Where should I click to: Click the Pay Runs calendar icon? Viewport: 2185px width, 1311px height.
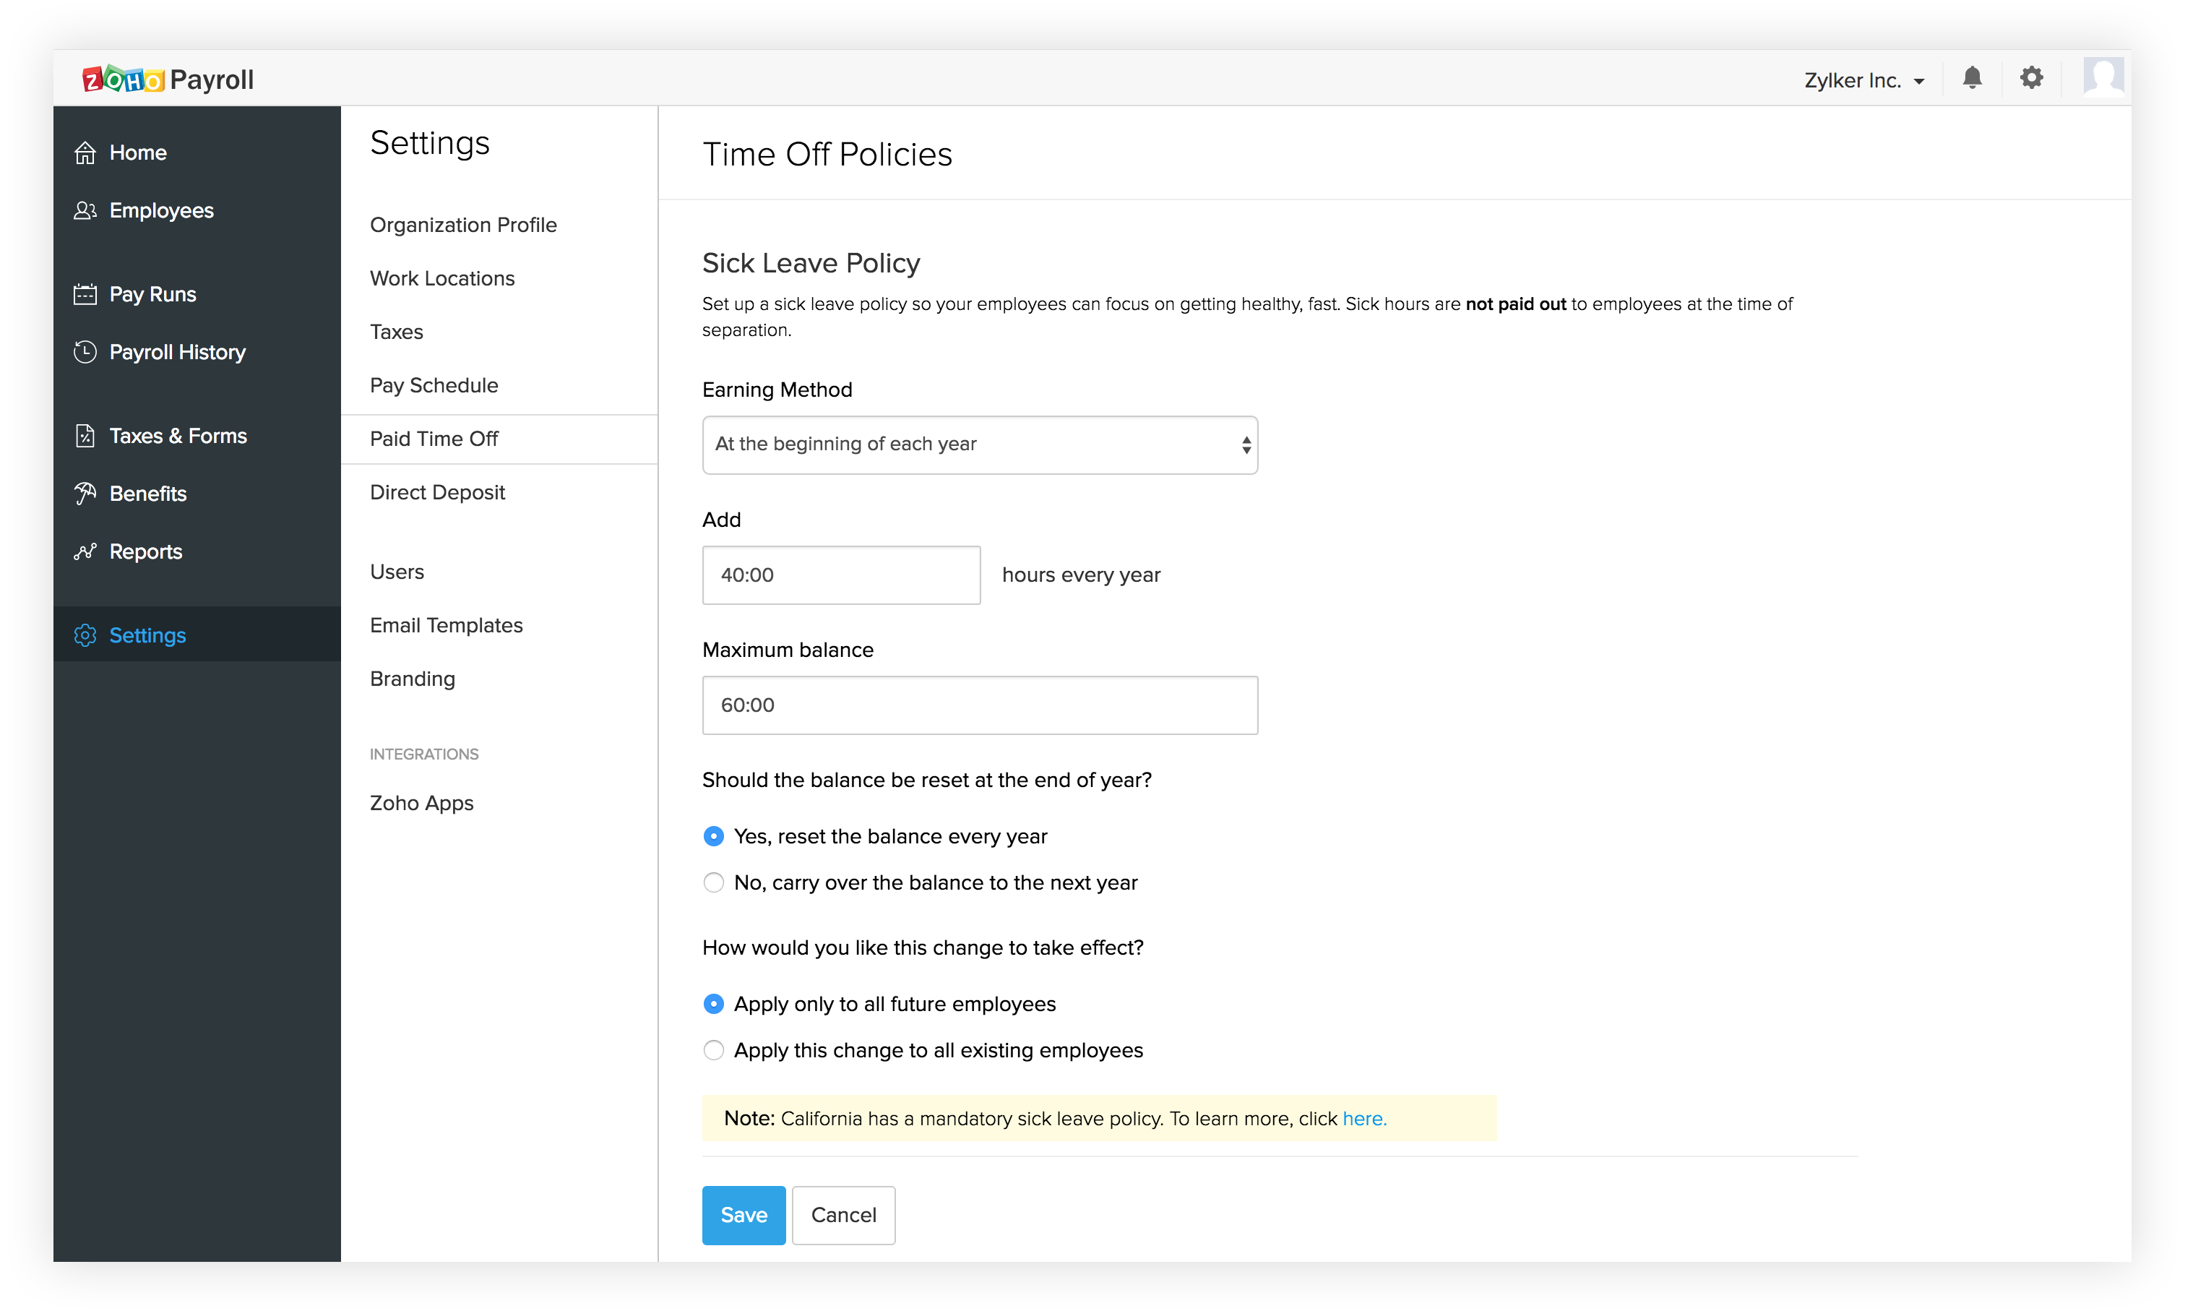pos(85,294)
